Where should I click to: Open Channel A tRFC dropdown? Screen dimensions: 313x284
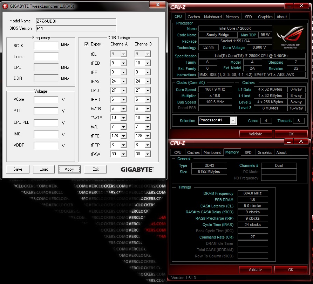point(124,136)
